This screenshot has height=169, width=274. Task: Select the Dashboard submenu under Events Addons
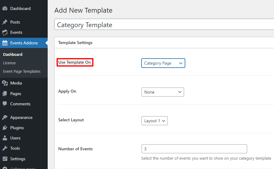pyautogui.click(x=13, y=54)
